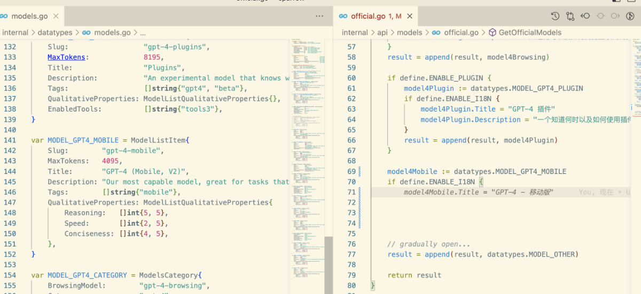Click "GPT-4 插件" string on line 63
Screen dimensions: 641x294
click(x=531, y=109)
